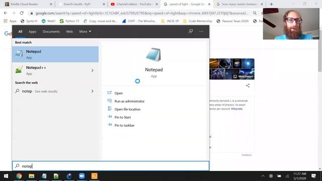Viewport: 322px width, 181px height.
Task: Open Notepad taskbar icon
Action: click(x=44, y=176)
